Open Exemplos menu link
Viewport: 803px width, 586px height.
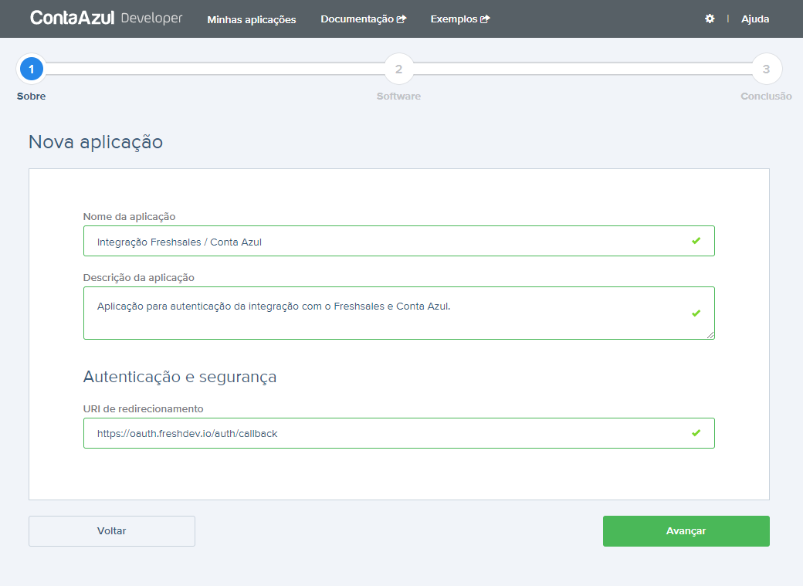click(460, 19)
